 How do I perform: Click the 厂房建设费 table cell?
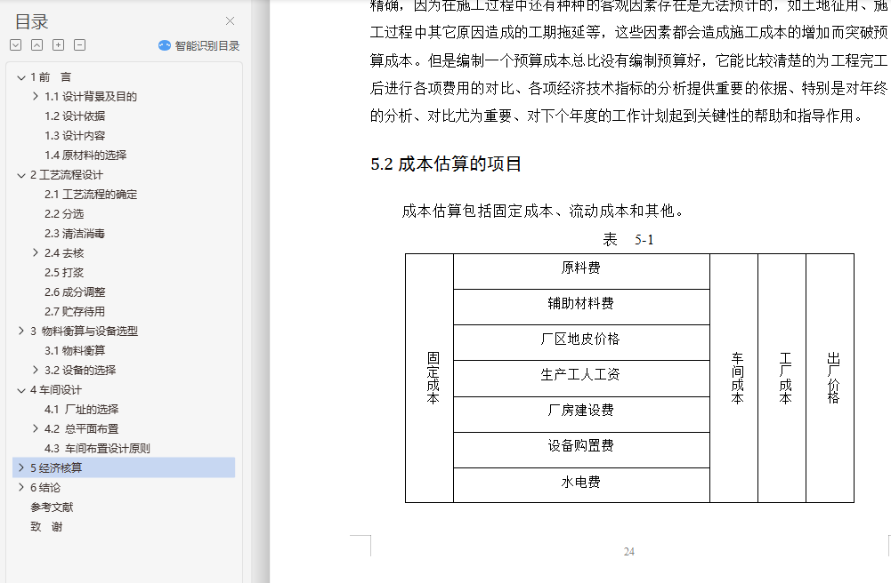581,414
